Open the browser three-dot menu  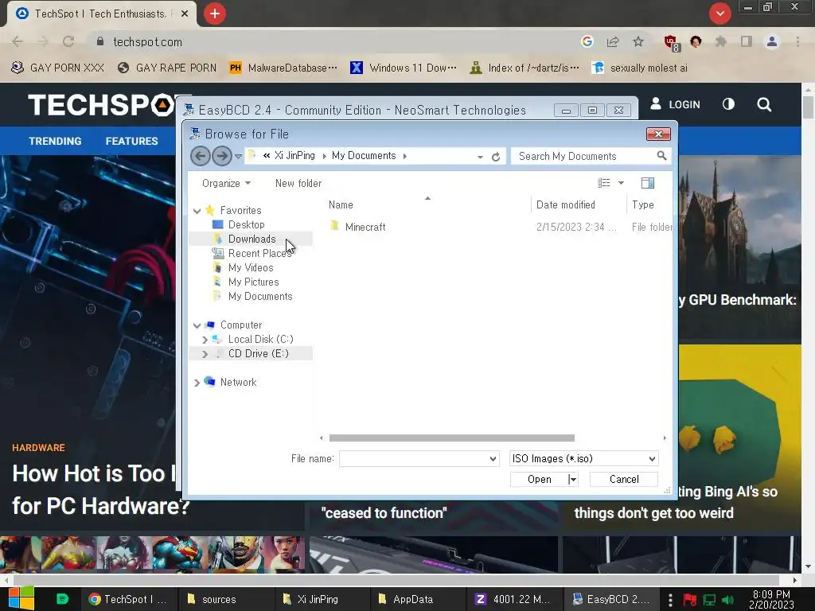pos(797,41)
